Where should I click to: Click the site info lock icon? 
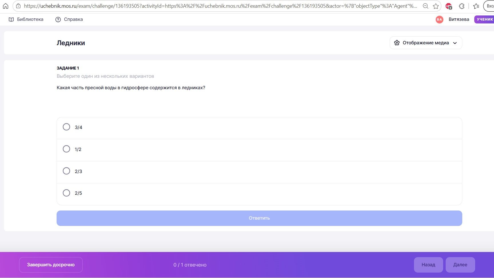(x=18, y=6)
